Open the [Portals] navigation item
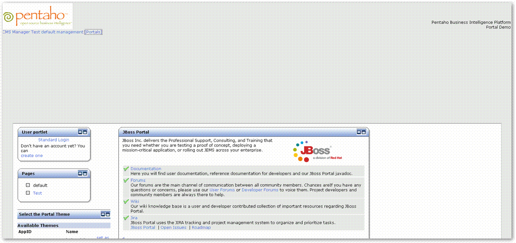The height and width of the screenshot is (243, 516). pos(93,32)
